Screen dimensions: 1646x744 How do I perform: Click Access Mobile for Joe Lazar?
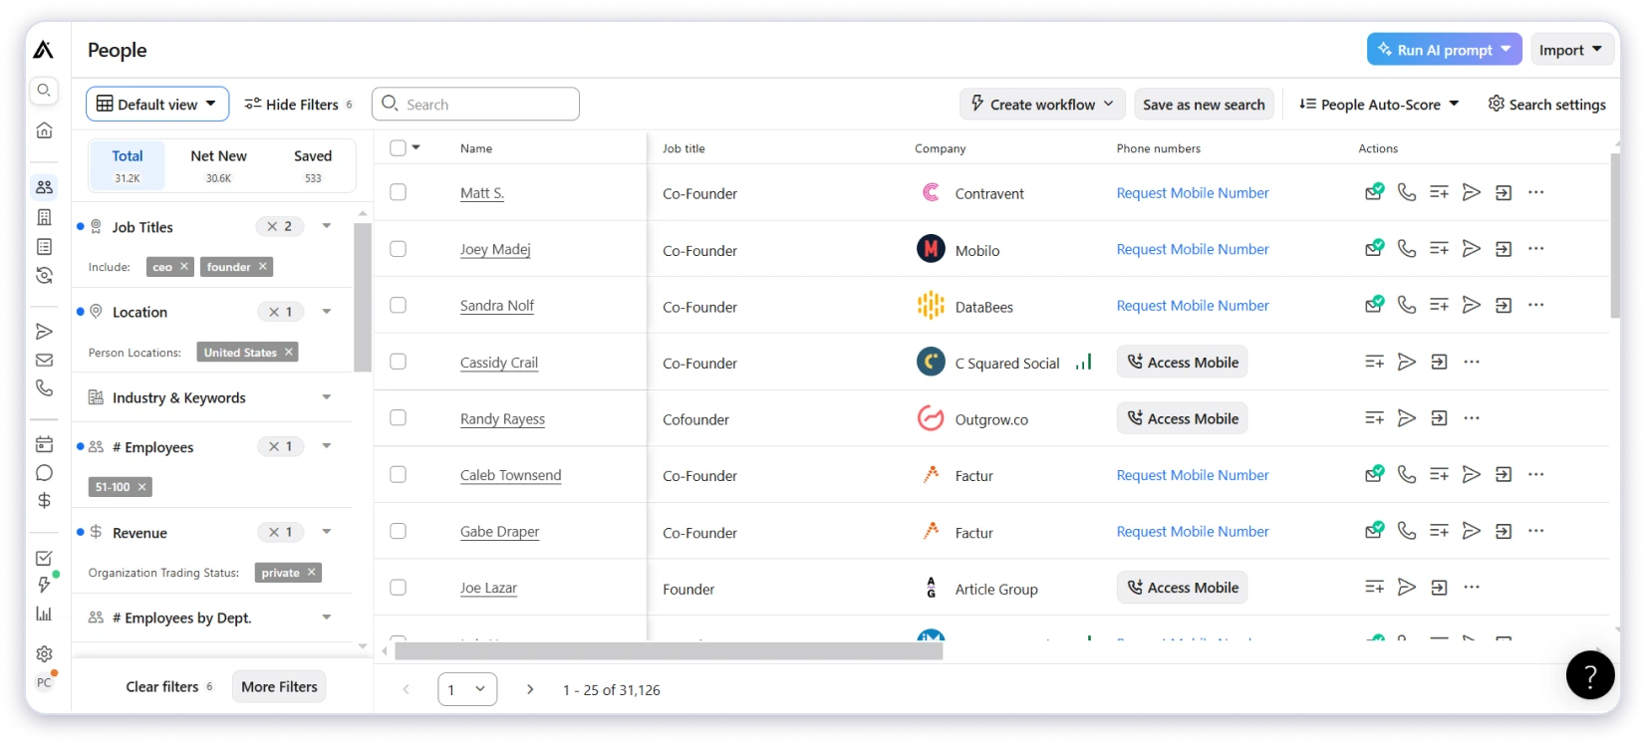(1182, 588)
